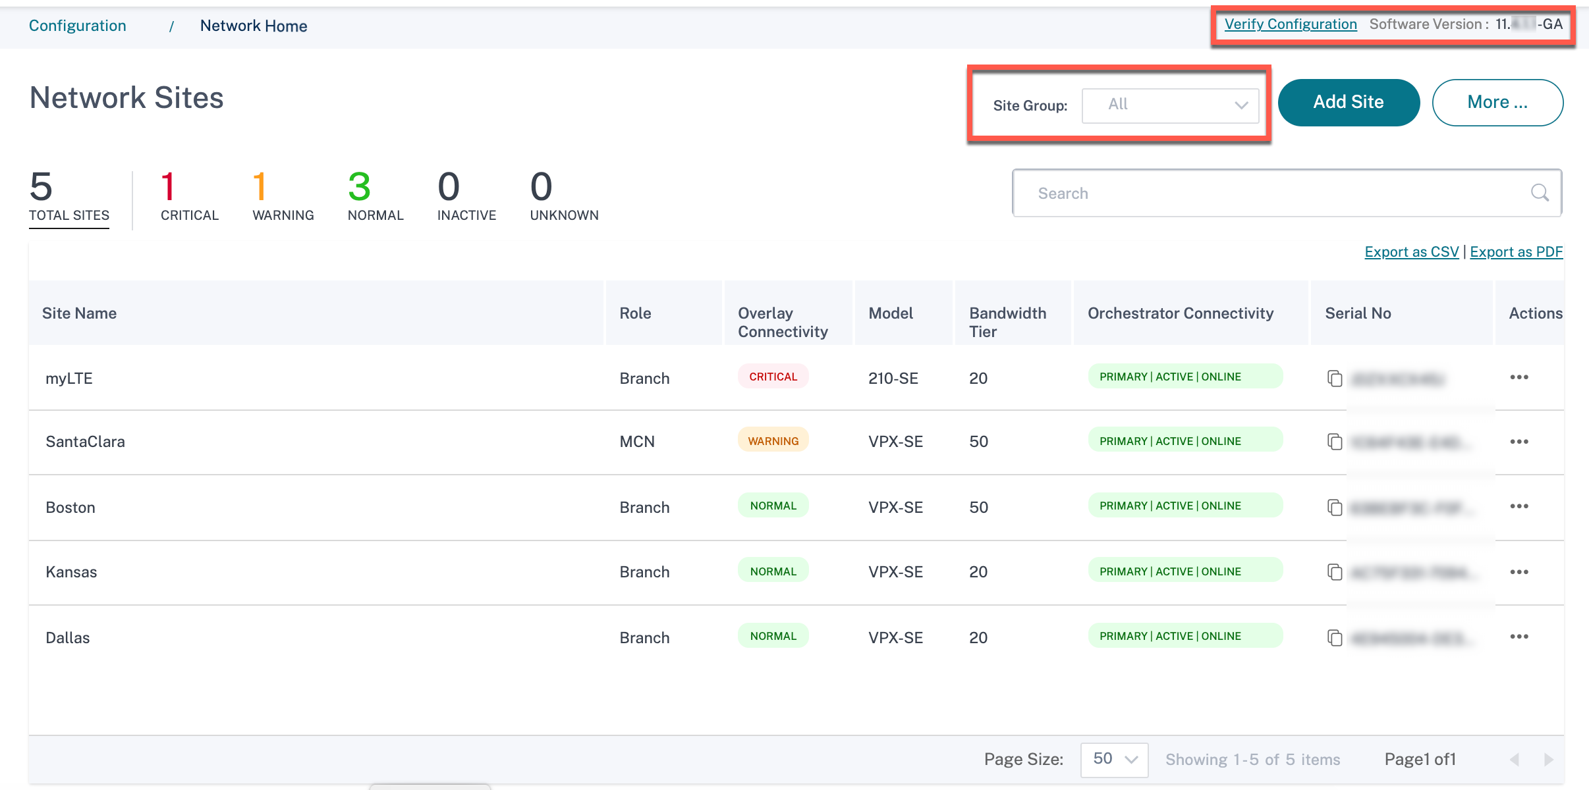Open actions menu for Dallas row
The width and height of the screenshot is (1589, 790).
tap(1519, 637)
